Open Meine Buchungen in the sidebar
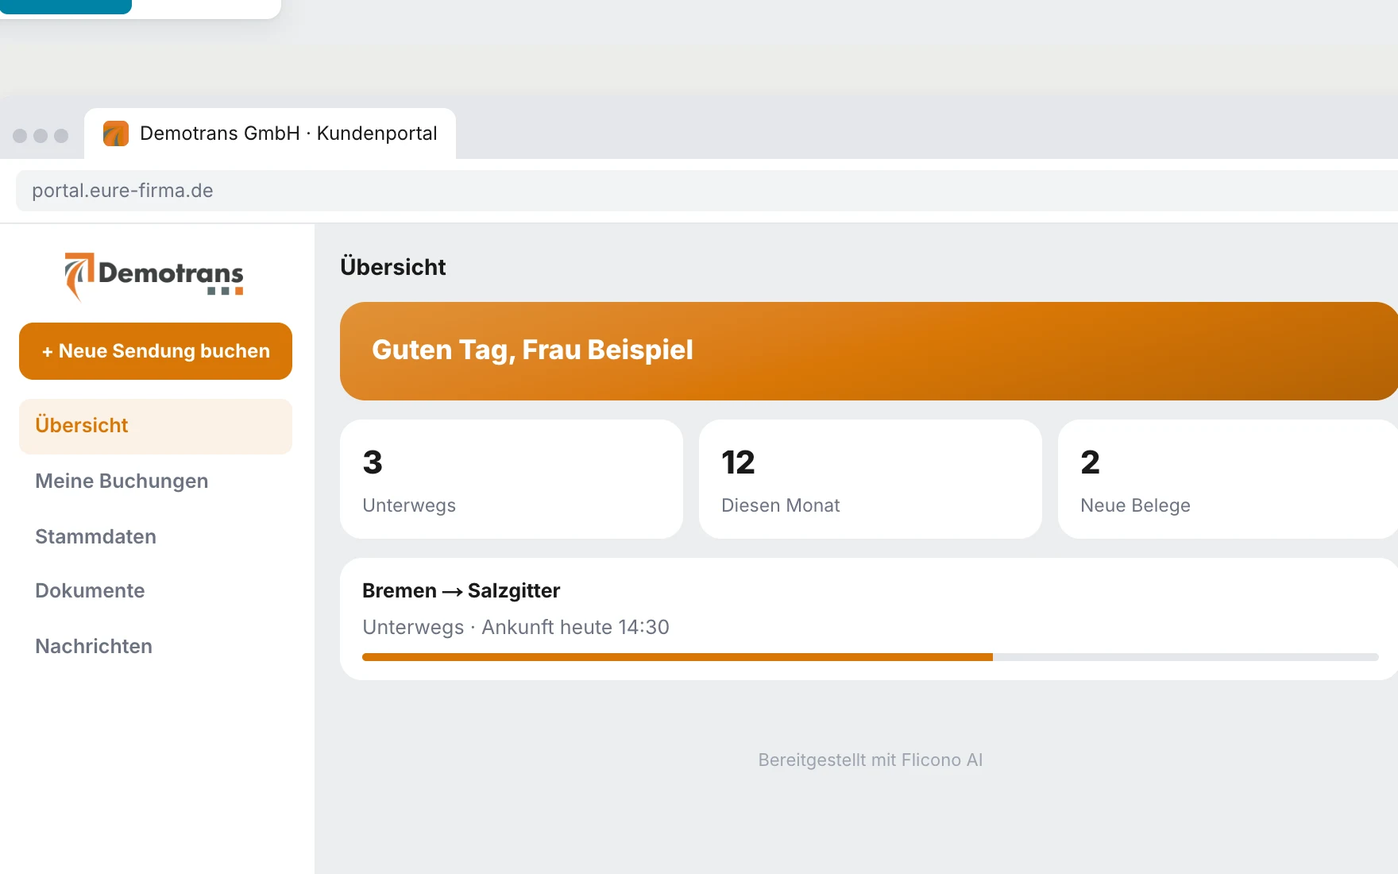The width and height of the screenshot is (1398, 874). point(122,481)
